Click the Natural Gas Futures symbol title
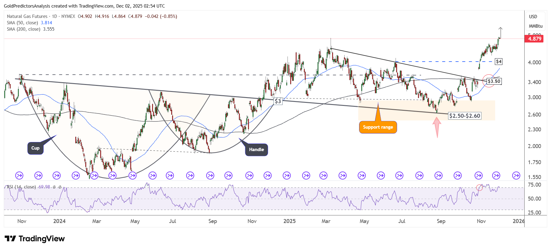Image resolution: width=551 pixels, height=250 pixels. coord(27,16)
